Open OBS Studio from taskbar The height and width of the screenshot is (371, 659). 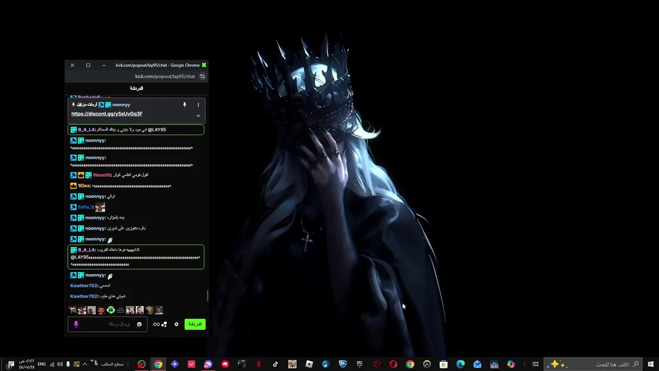click(141, 364)
